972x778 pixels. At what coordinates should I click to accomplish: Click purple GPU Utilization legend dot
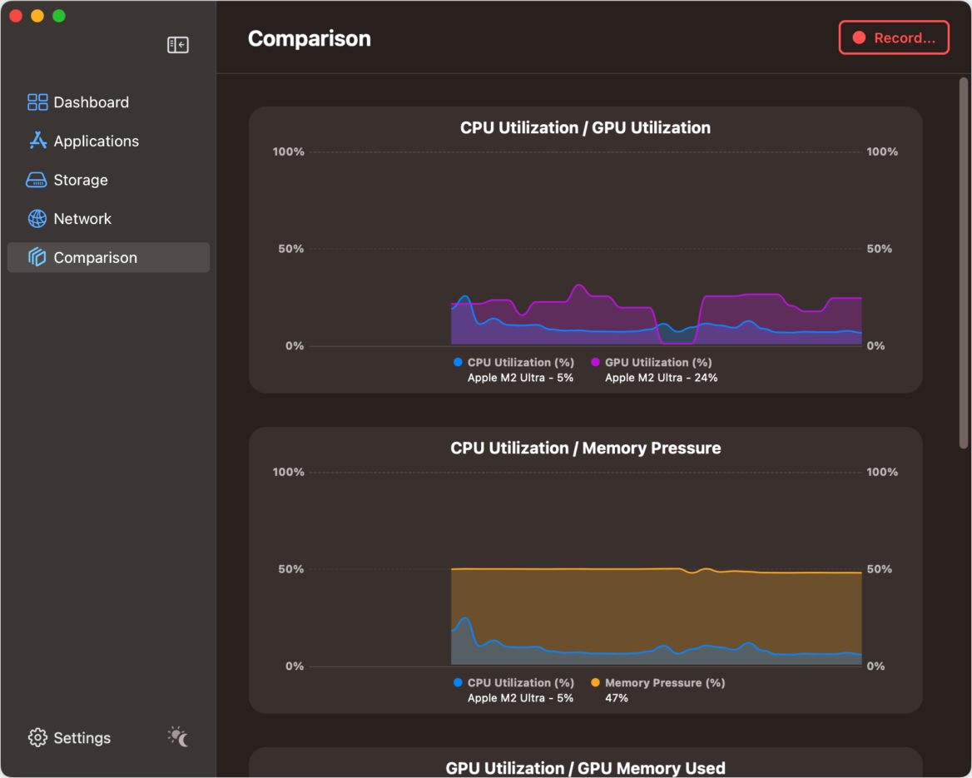tap(596, 362)
